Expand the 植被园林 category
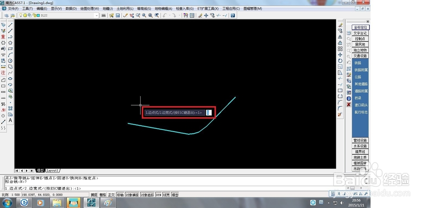This screenshot has width=434, height=208. pyautogui.click(x=360, y=163)
